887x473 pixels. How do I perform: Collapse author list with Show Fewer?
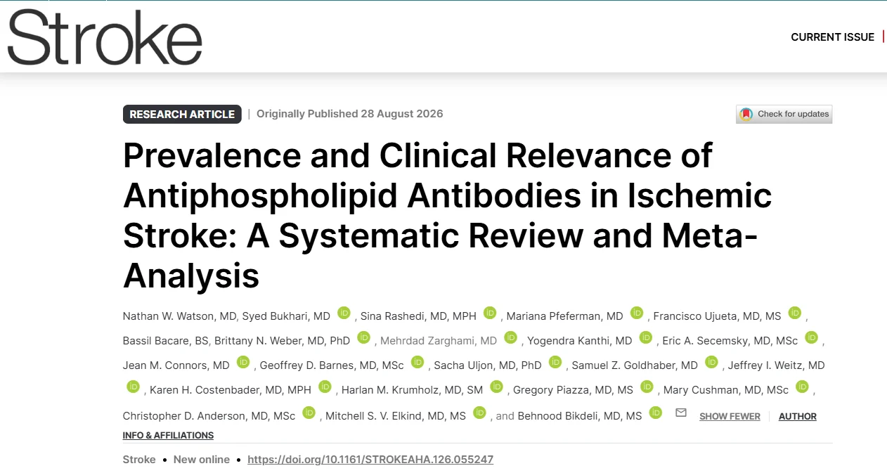(x=730, y=417)
